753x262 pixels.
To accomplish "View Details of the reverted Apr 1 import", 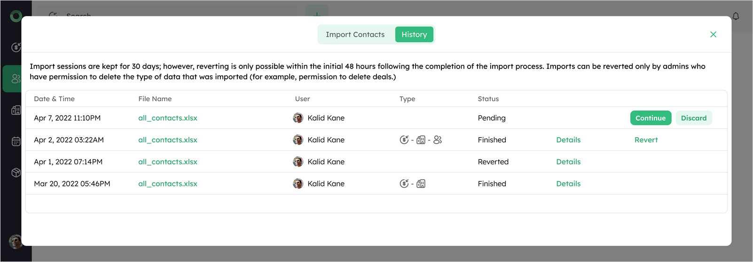I will [x=568, y=162].
